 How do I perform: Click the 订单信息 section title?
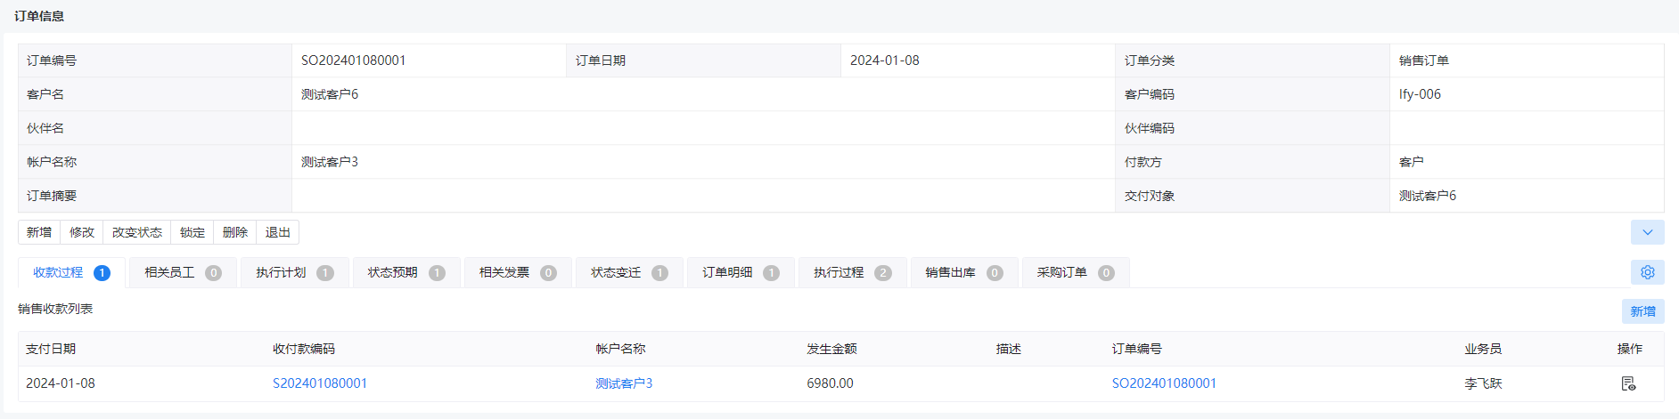(39, 16)
